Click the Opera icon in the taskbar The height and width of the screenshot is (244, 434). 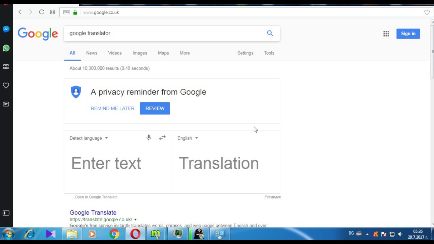pos(135,234)
